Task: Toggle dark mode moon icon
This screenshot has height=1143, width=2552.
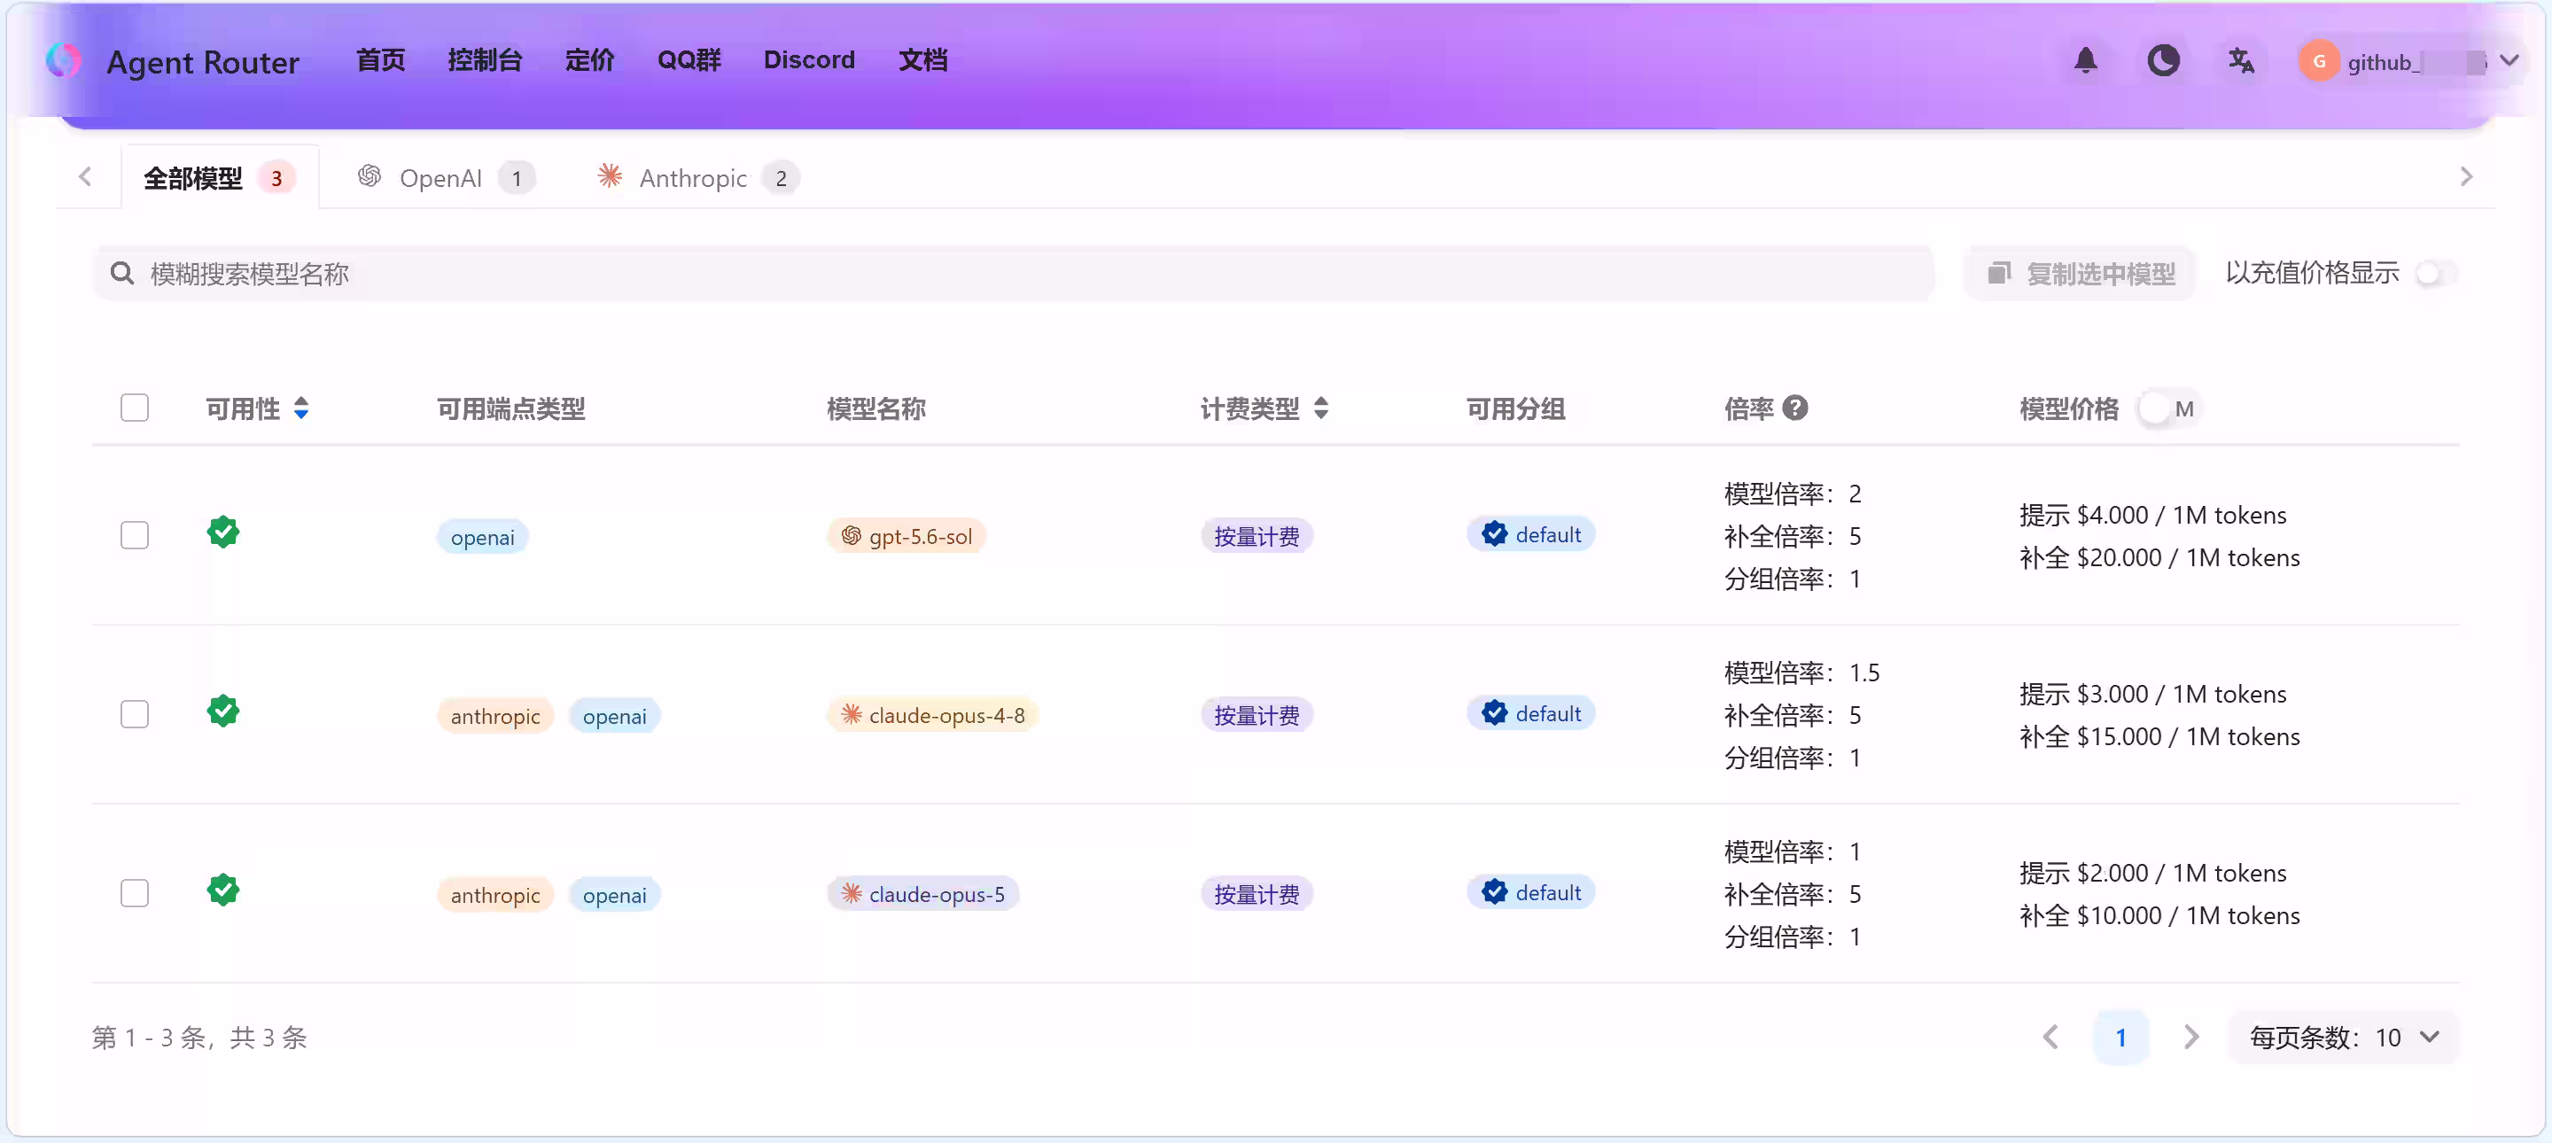Action: (2163, 61)
